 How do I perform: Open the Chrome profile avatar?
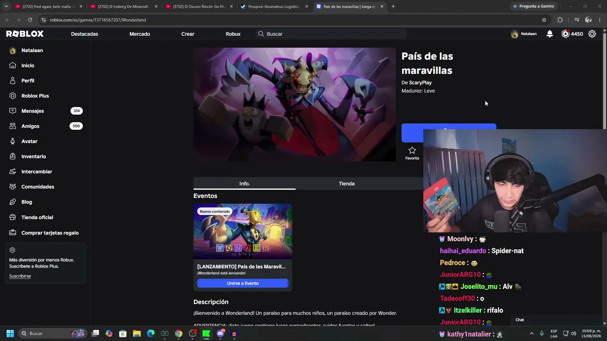click(x=589, y=20)
